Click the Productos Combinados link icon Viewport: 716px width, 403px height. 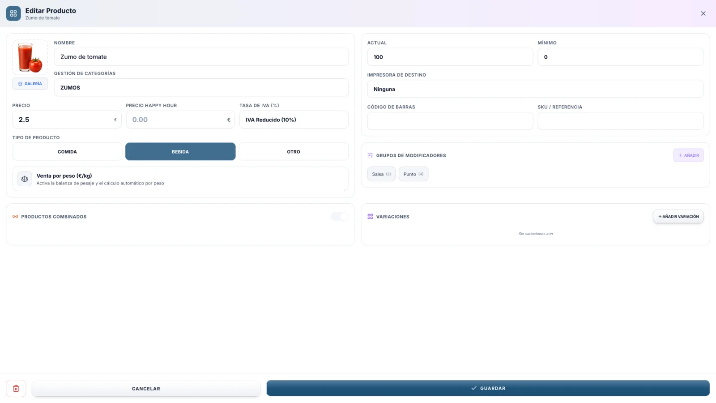coord(15,217)
